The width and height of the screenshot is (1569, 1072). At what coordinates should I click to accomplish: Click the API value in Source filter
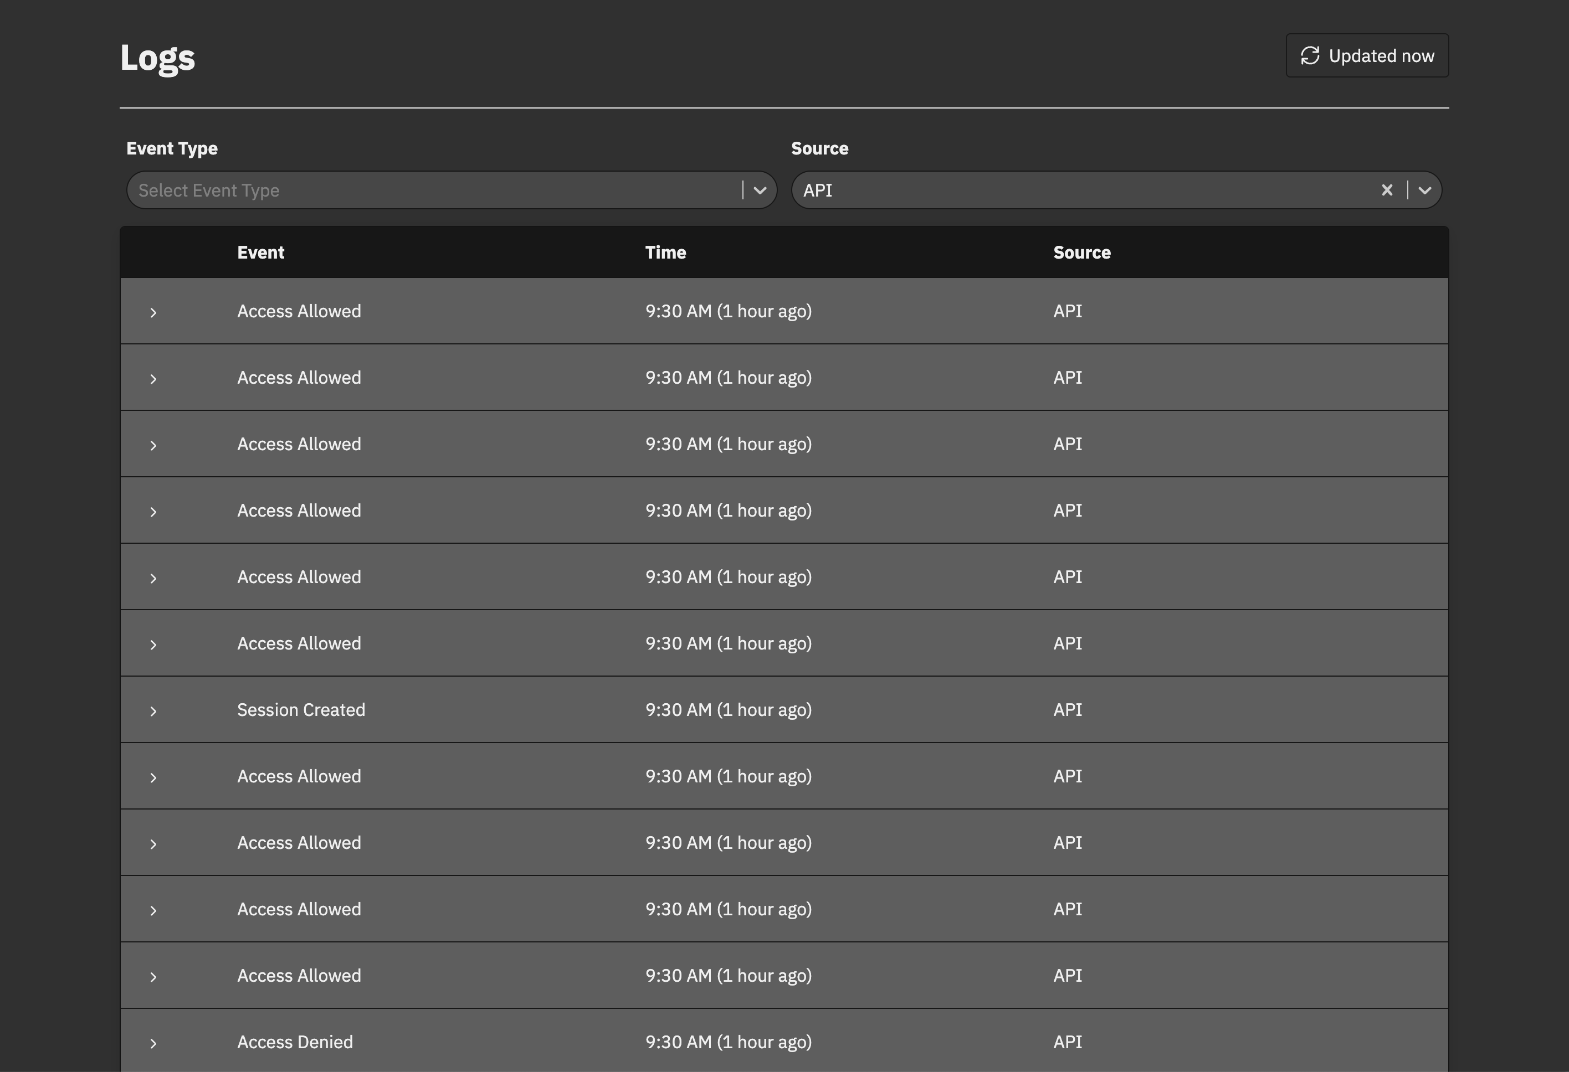(818, 190)
